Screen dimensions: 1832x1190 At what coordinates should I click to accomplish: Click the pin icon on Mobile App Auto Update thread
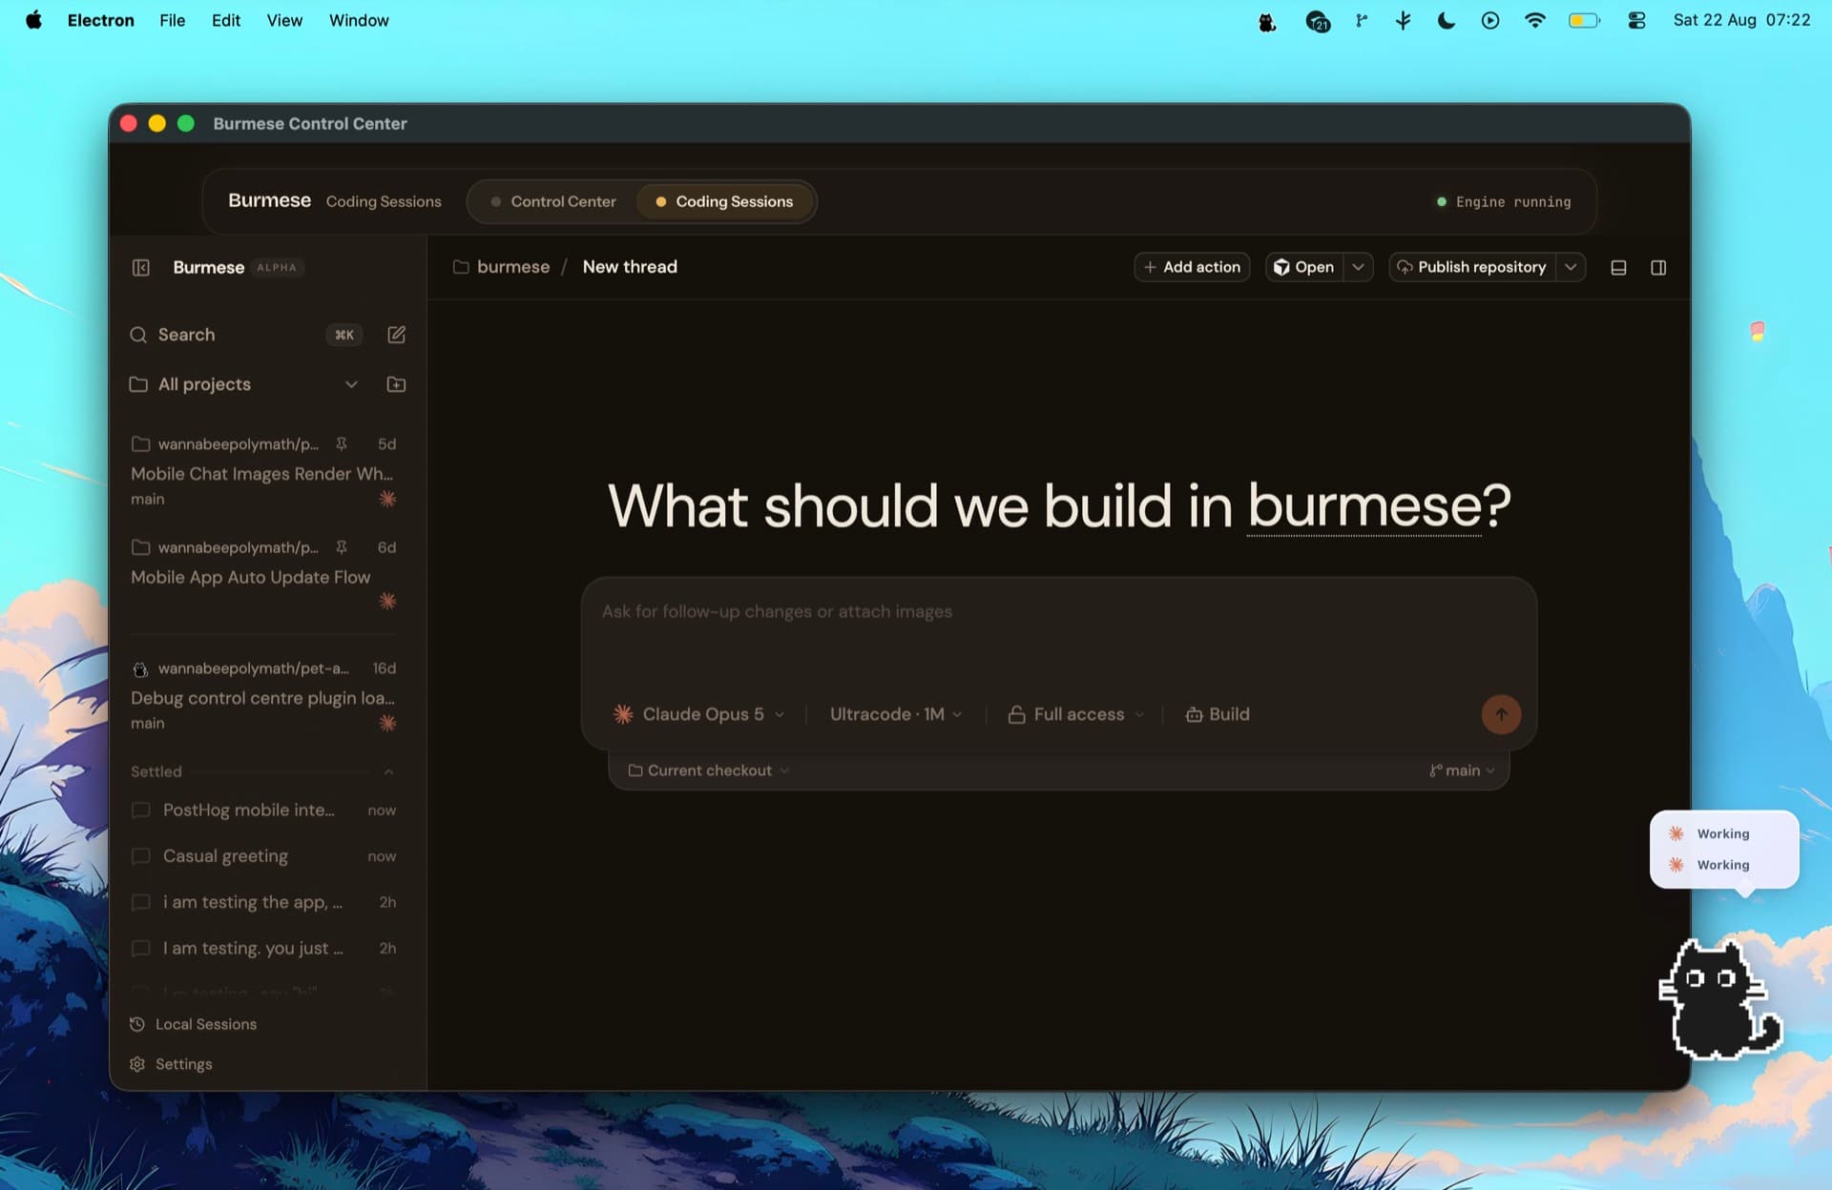pos(342,547)
